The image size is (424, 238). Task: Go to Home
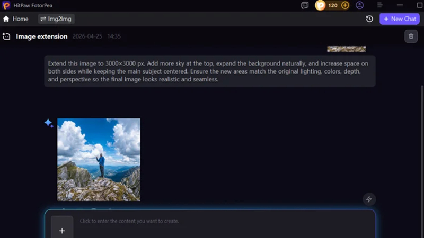pos(16,19)
